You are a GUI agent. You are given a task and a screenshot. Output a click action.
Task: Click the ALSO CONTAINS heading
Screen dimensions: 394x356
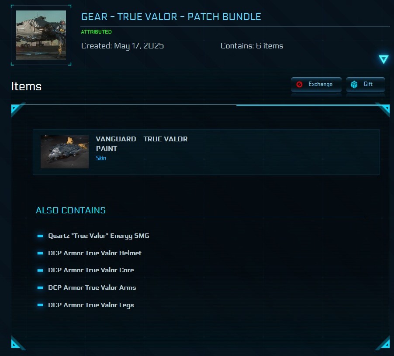click(71, 210)
